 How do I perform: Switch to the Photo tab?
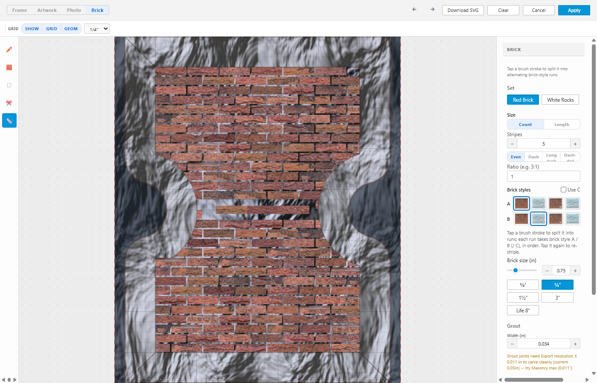click(74, 10)
